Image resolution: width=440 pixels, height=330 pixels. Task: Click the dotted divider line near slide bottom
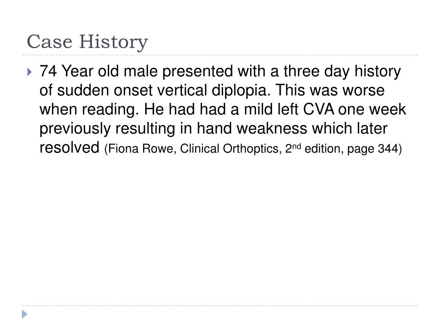220,306
